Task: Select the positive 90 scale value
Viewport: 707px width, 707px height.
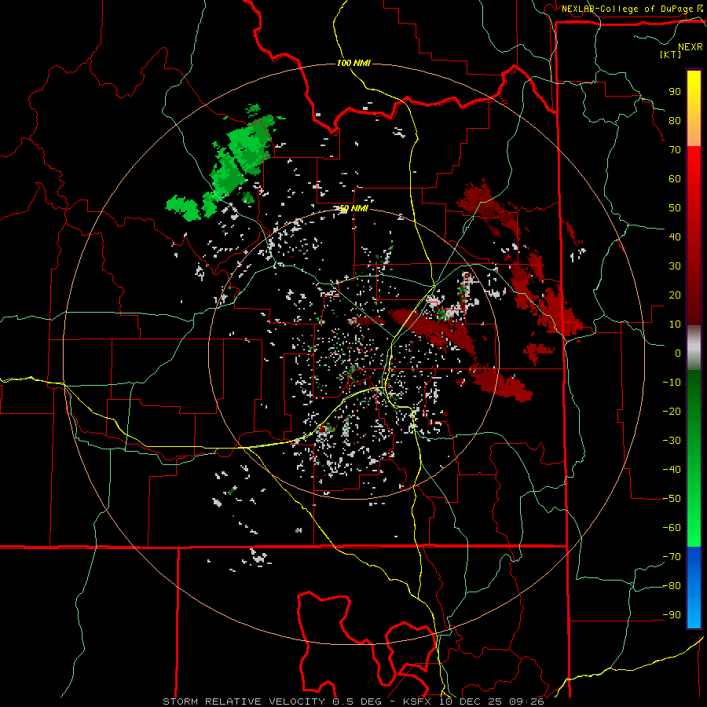Action: point(675,92)
